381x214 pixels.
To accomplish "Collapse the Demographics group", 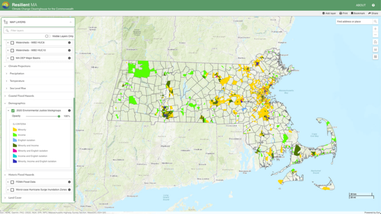I will (x=5, y=104).
